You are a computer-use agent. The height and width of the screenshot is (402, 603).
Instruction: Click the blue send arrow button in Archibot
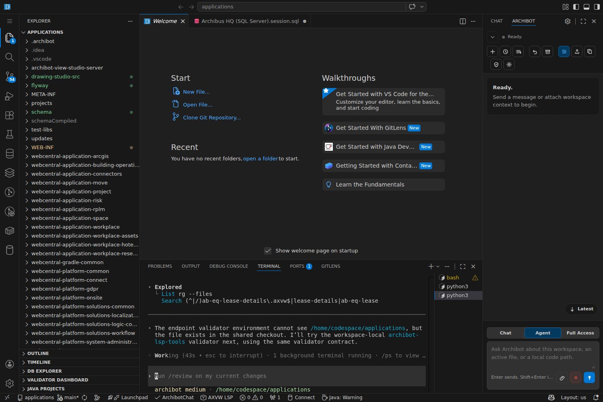pos(589,378)
